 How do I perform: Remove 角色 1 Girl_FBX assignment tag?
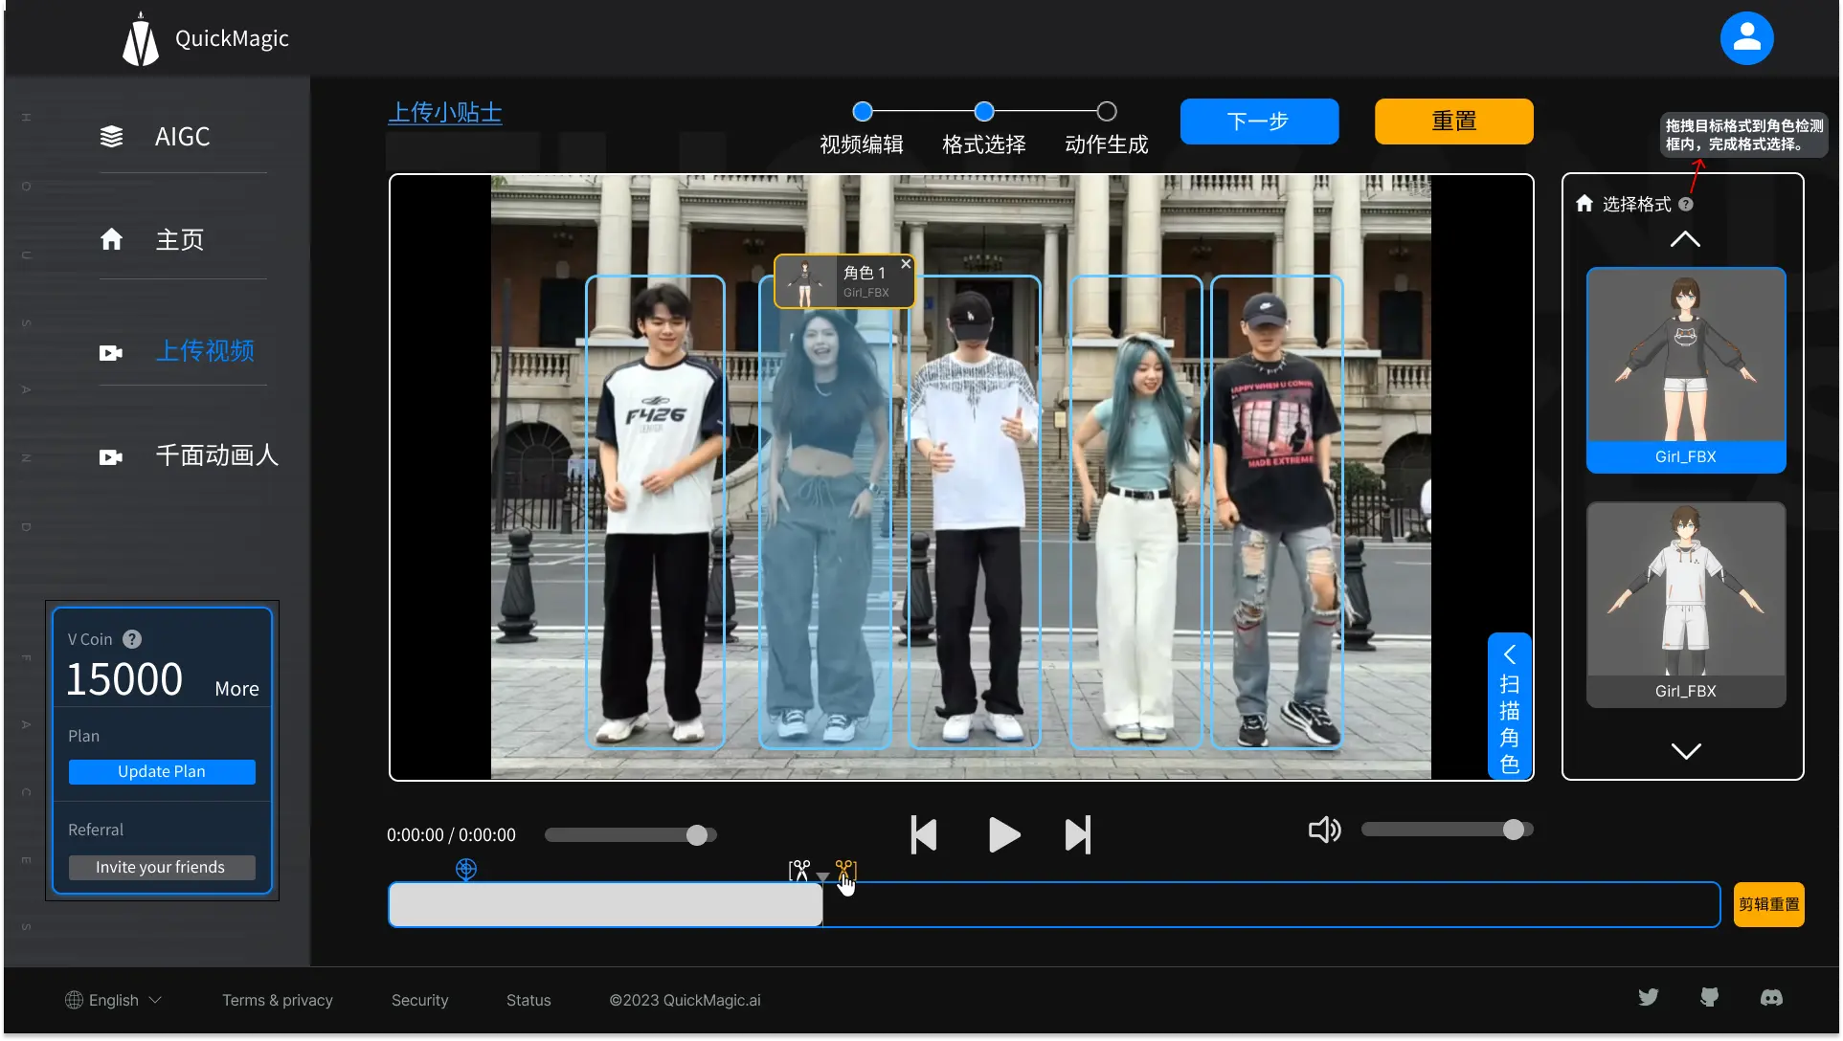point(906,264)
